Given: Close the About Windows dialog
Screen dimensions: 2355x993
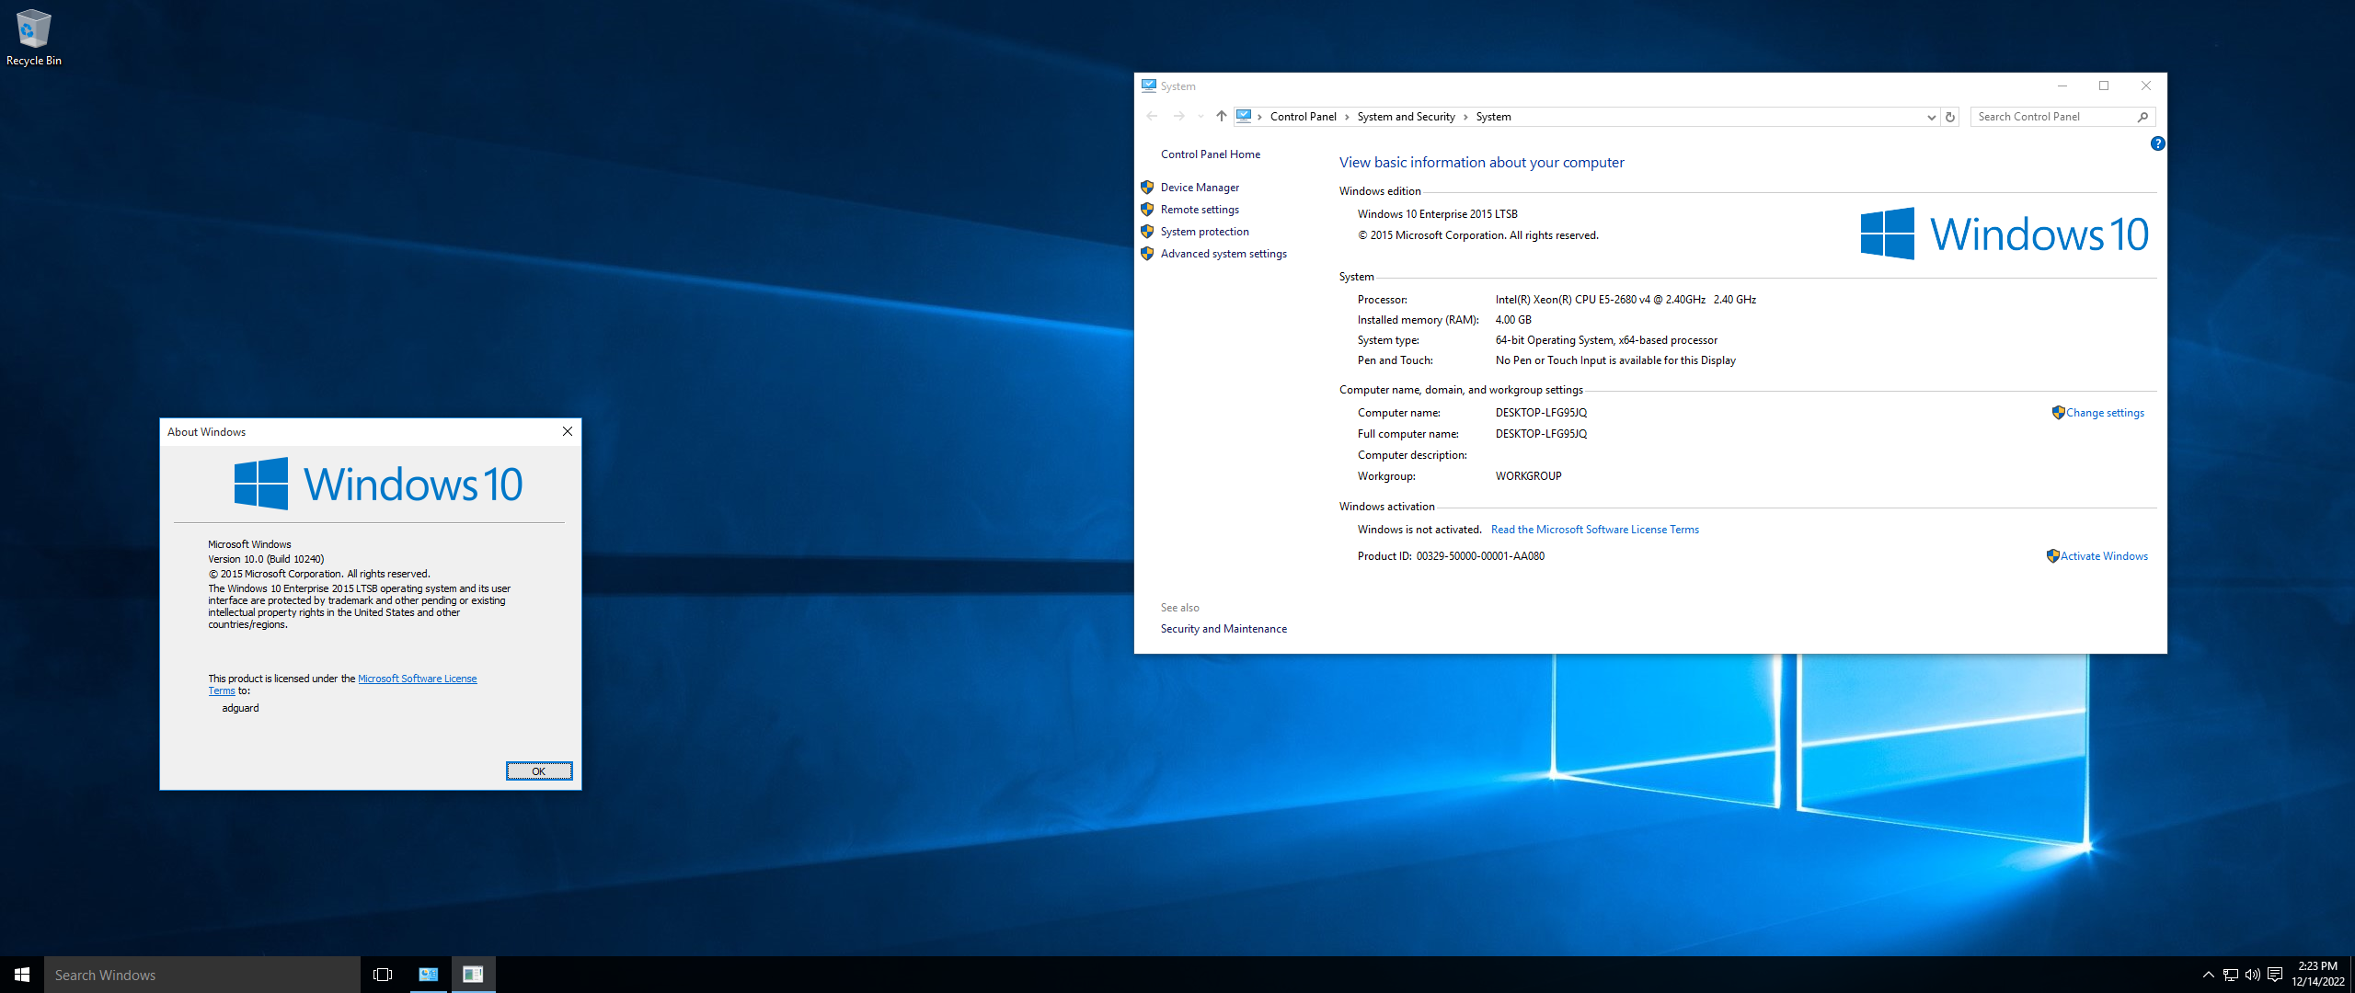Looking at the screenshot, I should (x=568, y=431).
